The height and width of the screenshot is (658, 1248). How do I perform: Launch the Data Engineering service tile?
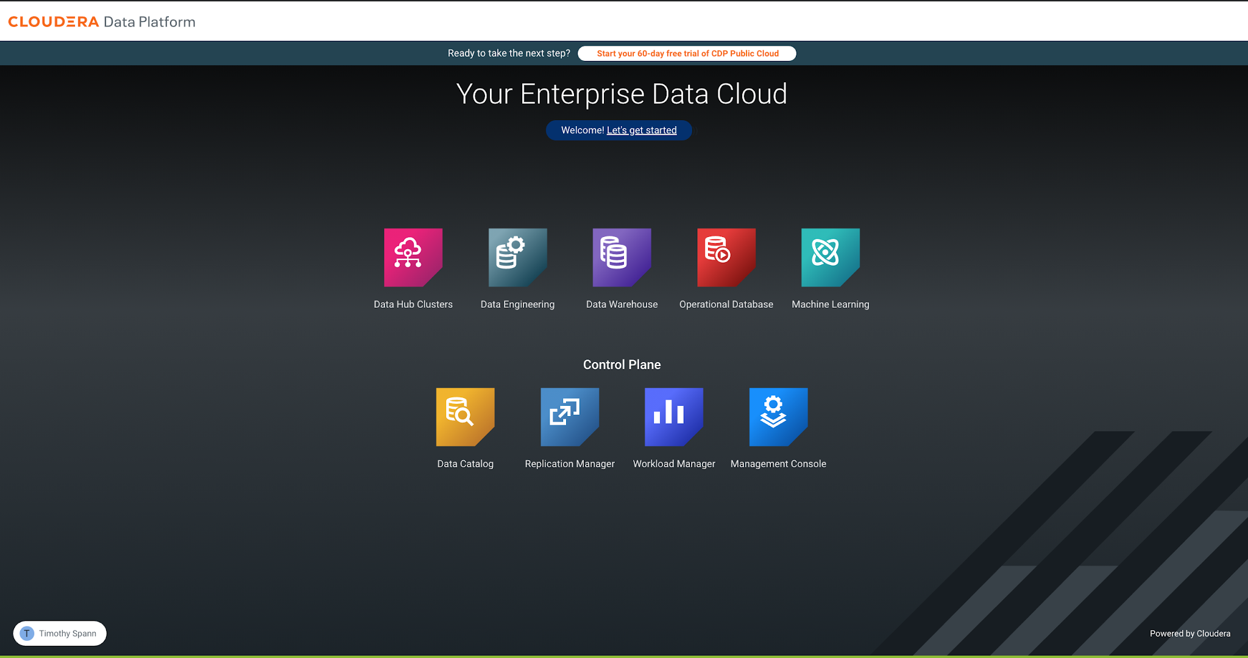point(517,257)
